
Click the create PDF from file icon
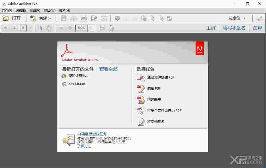click(141, 77)
